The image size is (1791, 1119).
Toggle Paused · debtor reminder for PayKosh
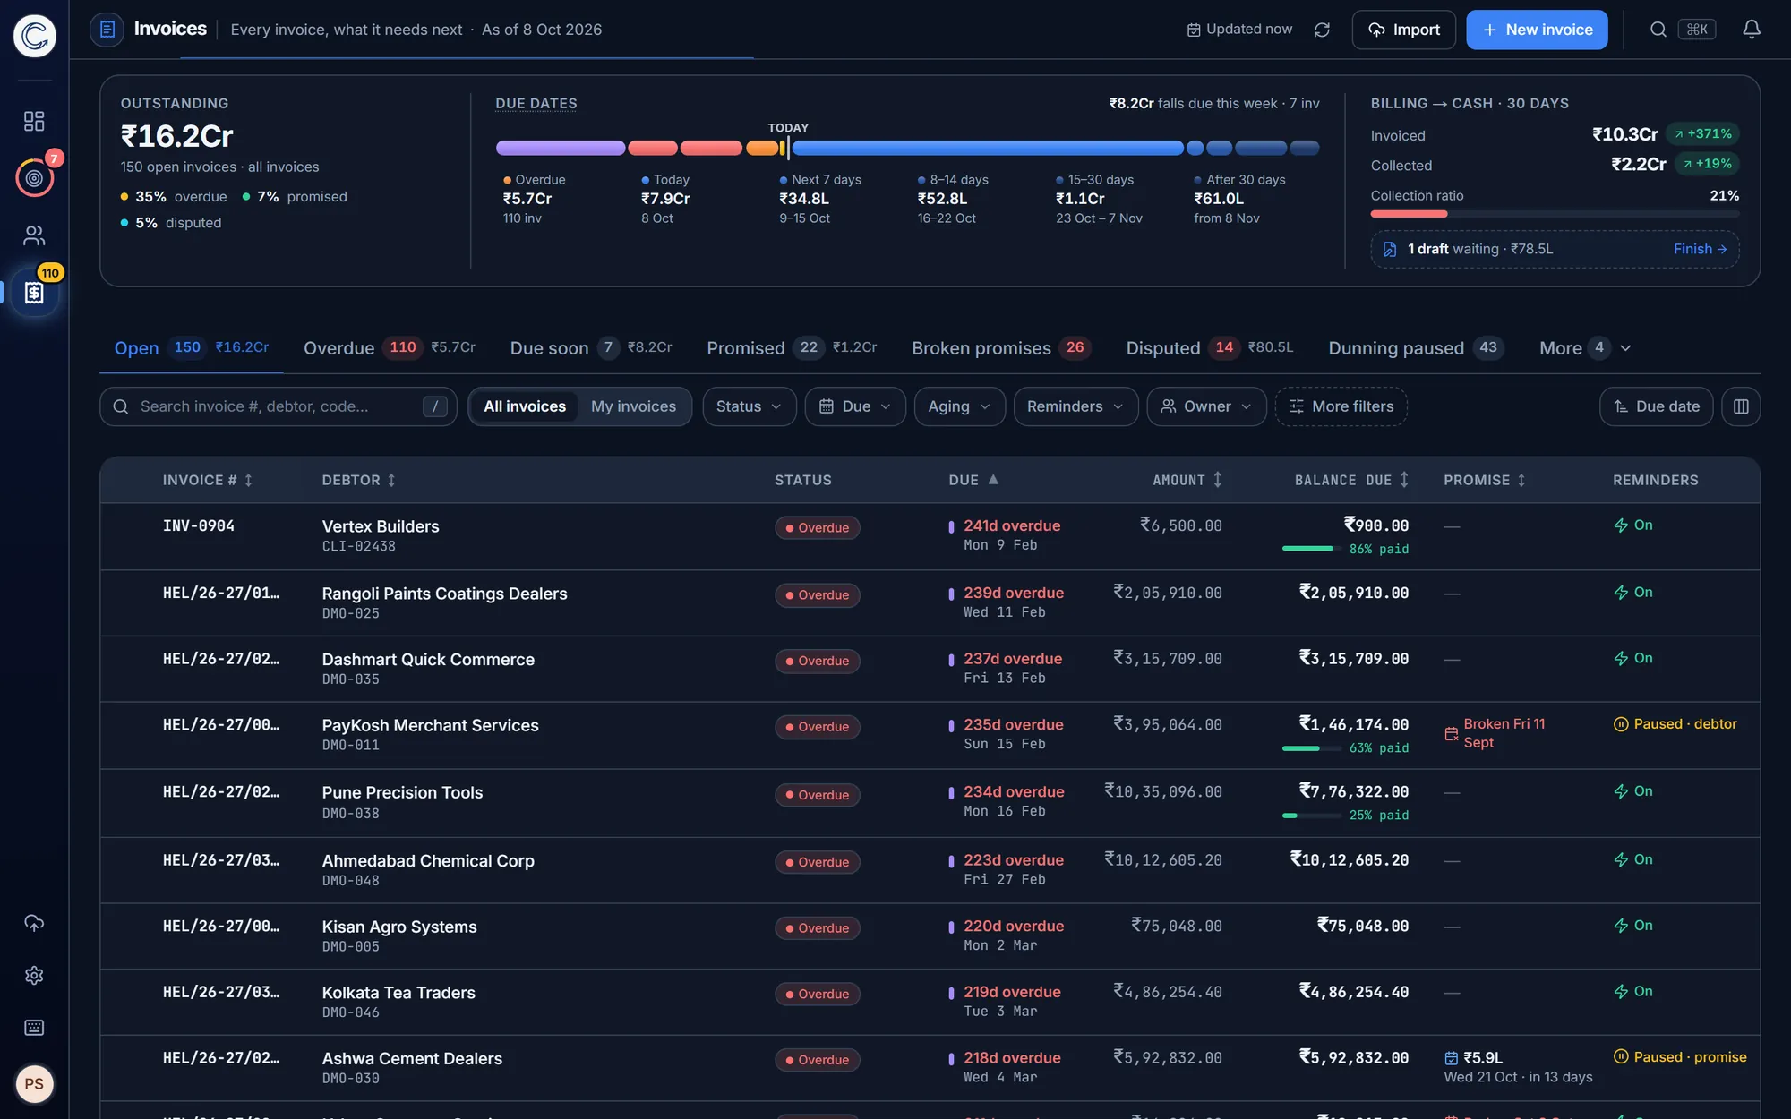tap(1675, 724)
